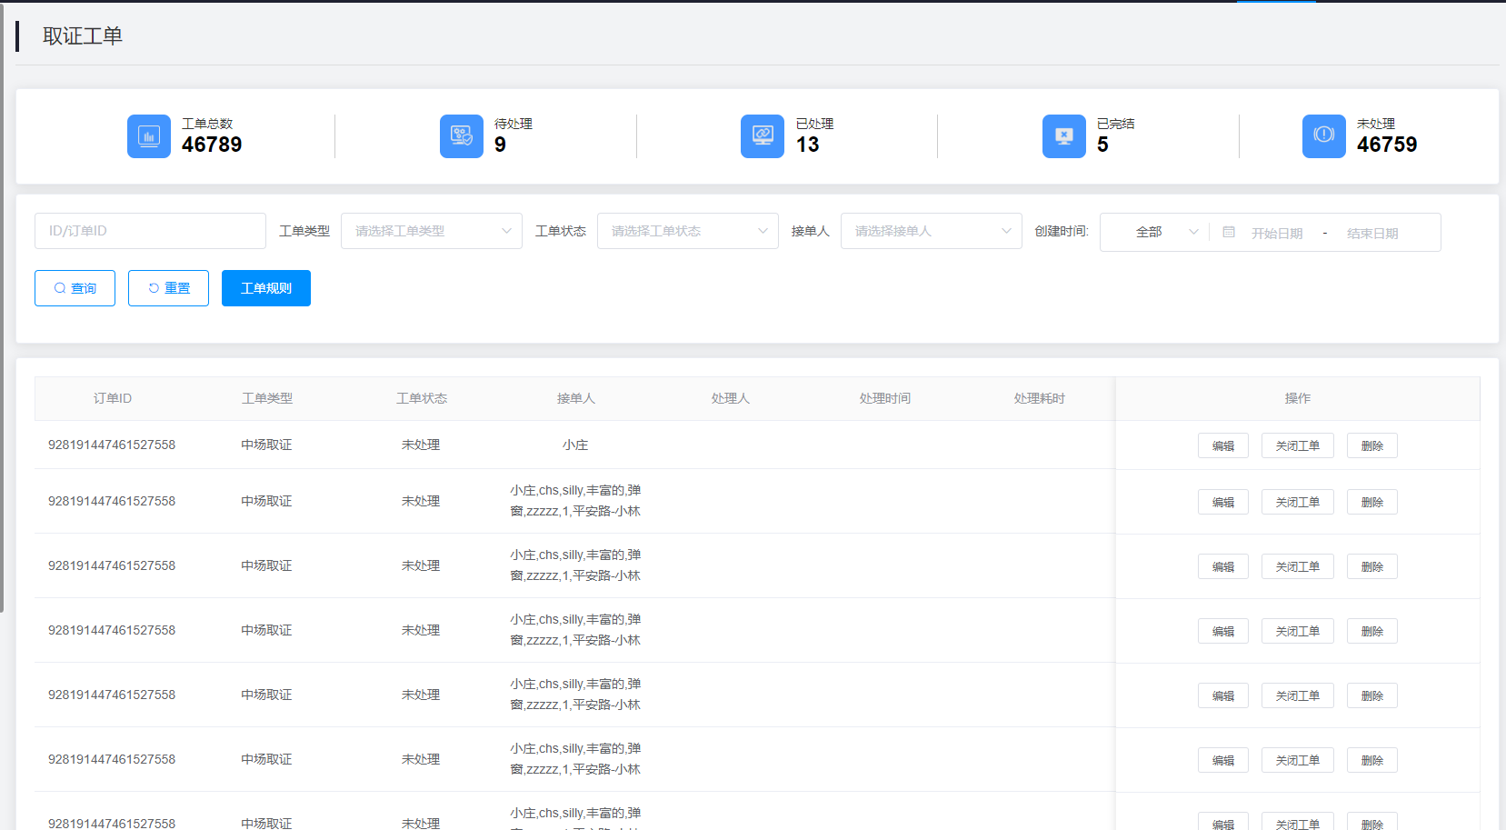Open the 接单人 dropdown
1506x830 pixels.
point(931,231)
